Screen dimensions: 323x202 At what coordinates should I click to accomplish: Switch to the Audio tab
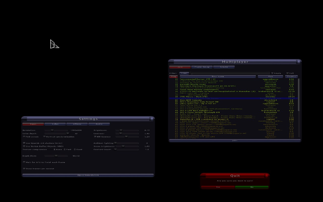(x=99, y=124)
